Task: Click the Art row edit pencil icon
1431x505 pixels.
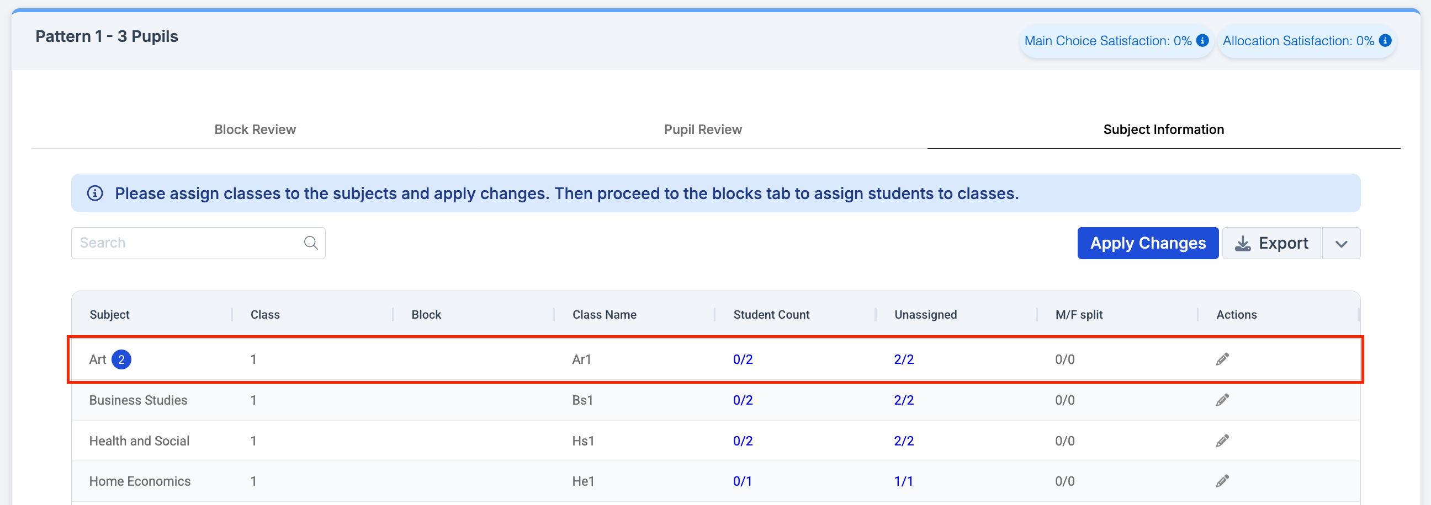Action: pyautogui.click(x=1222, y=359)
